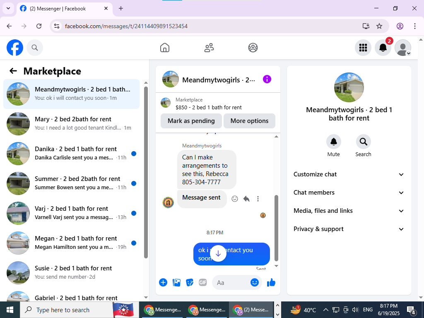Screen dimensions: 424x318
Task: Reply to the 'Message sent' message
Action: pyautogui.click(x=246, y=199)
